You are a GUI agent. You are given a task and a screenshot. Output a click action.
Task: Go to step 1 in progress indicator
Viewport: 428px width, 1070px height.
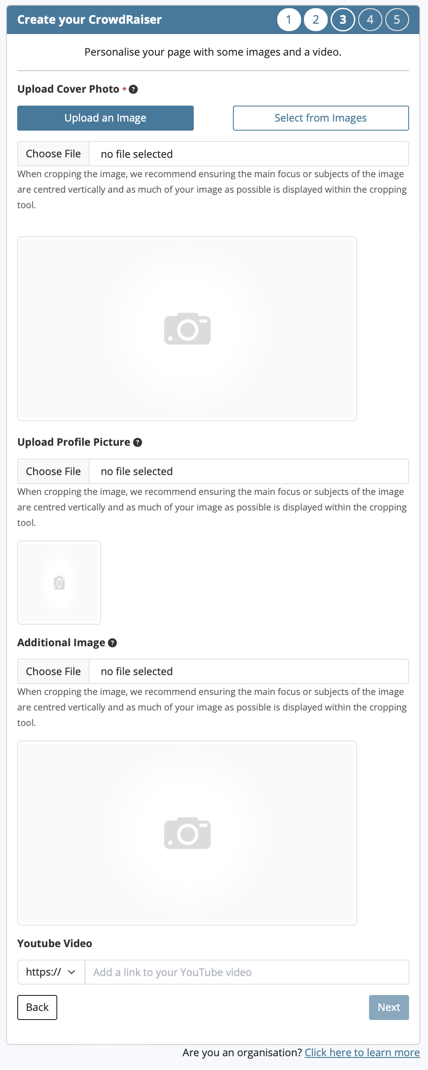288,20
